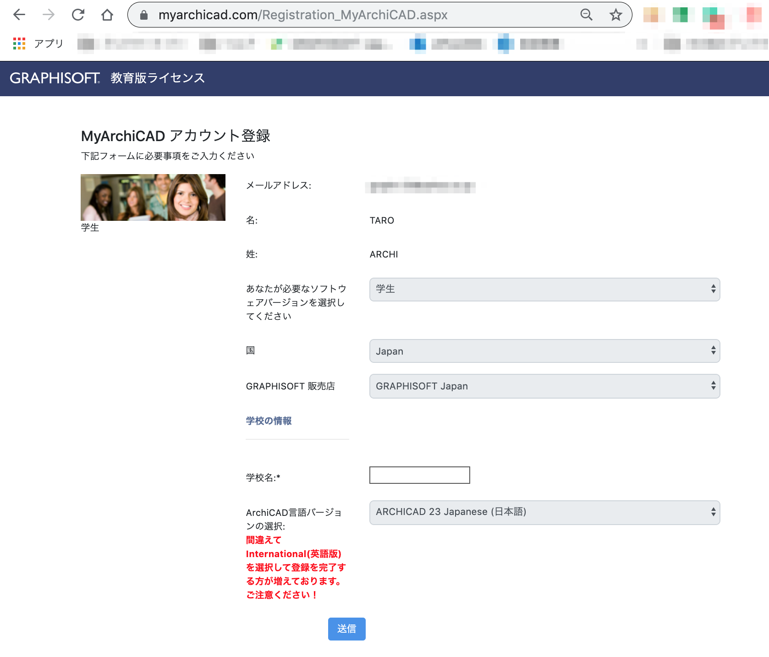Open the software version dropdown showing 学生
The image size is (769, 657).
(x=544, y=289)
